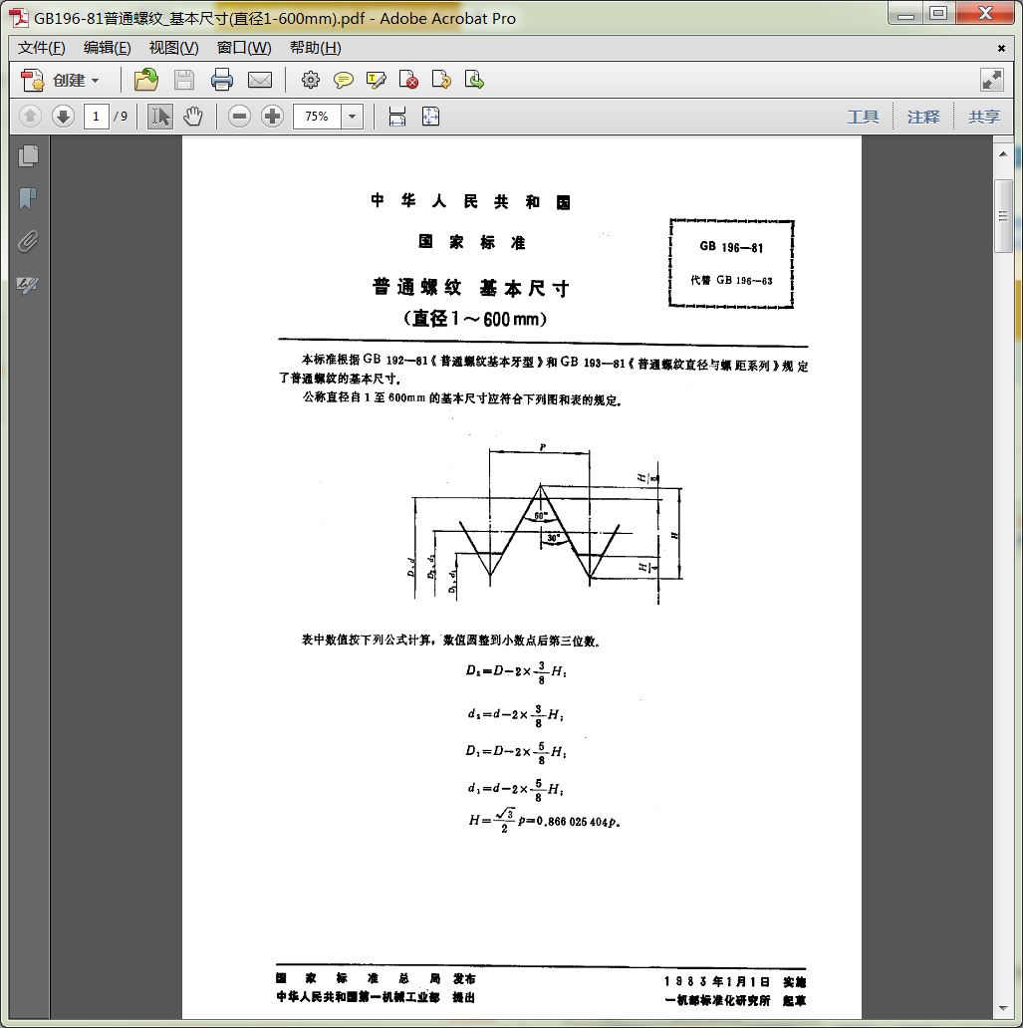Click the zoom in plus button
1023x1028 pixels.
tap(272, 117)
